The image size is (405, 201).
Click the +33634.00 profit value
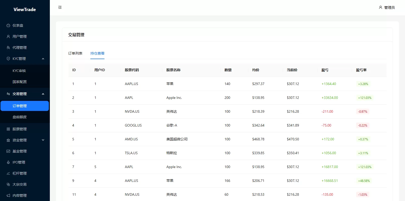click(330, 98)
